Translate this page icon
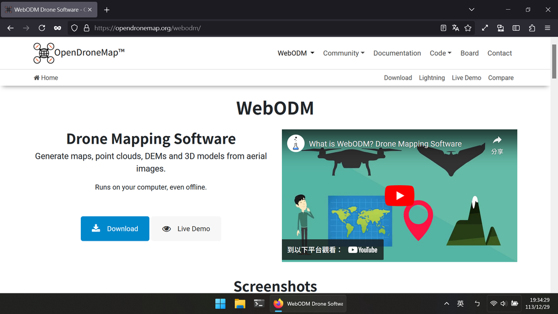Viewport: 558px width, 314px height. (456, 28)
